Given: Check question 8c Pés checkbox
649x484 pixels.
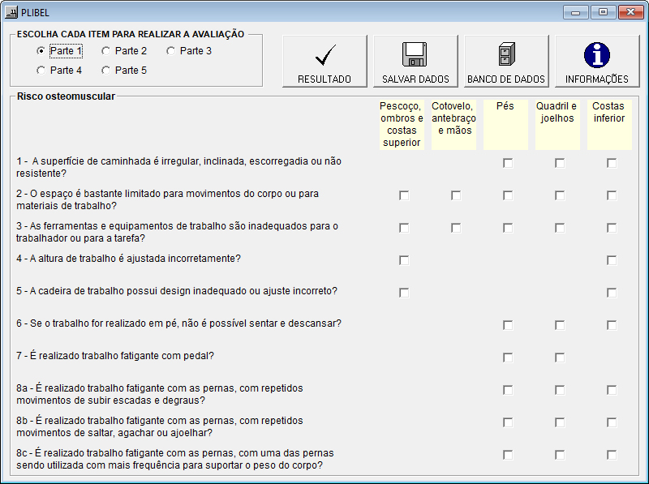Looking at the screenshot, I should (x=508, y=455).
